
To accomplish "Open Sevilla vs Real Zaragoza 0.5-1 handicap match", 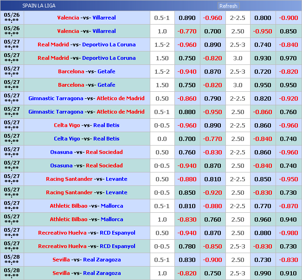I will pos(86,260).
